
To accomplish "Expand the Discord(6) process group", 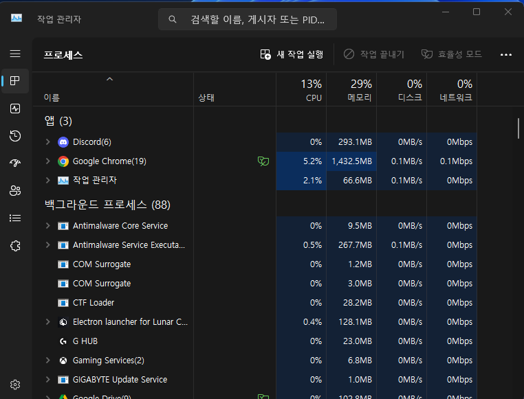I will [47, 141].
